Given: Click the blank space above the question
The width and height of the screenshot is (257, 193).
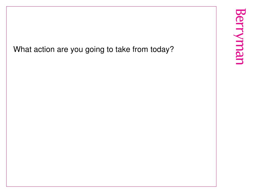Looking at the screenshot, I should 111,26.
